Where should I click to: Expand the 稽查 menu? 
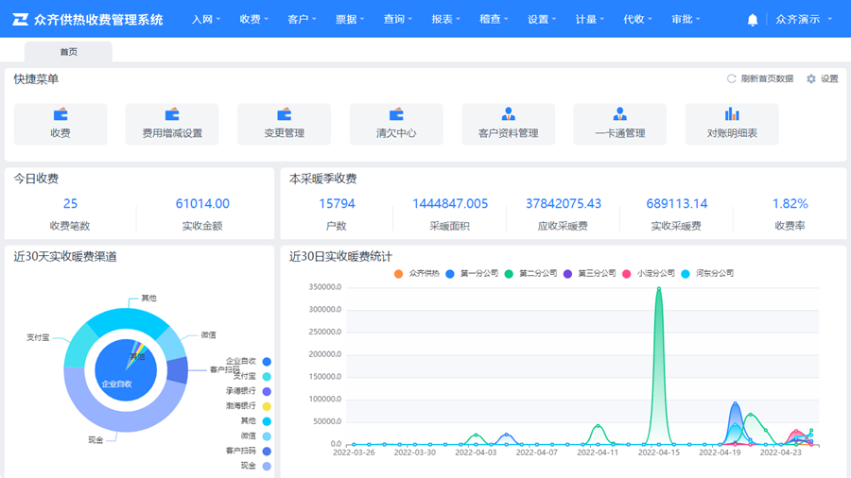[x=494, y=20]
